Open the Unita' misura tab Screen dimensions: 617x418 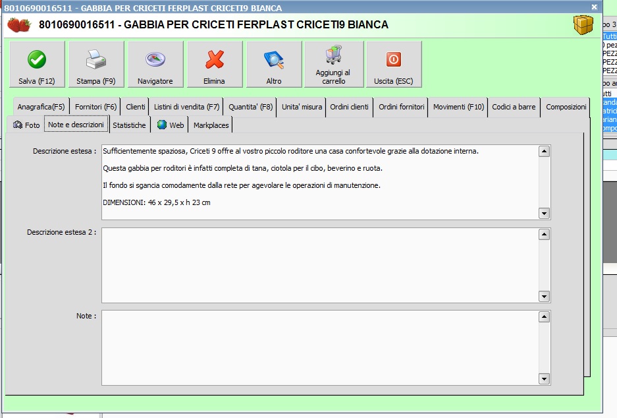click(x=302, y=107)
